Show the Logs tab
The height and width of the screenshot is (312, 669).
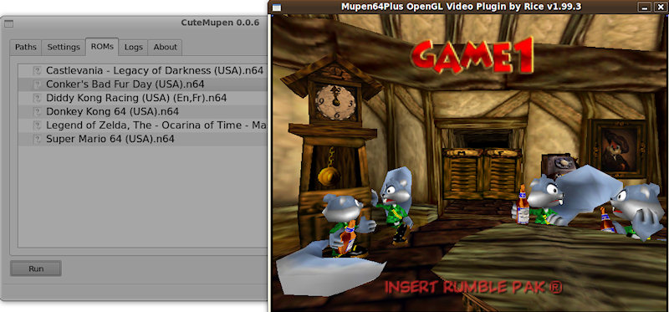point(134,48)
